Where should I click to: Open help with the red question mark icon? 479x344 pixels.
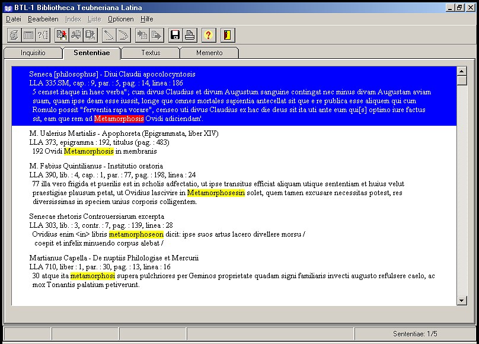208,35
